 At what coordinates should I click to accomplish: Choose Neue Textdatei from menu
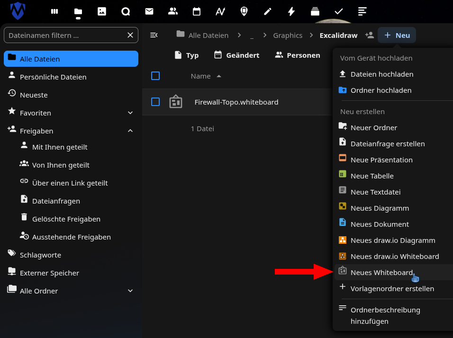pos(393,192)
